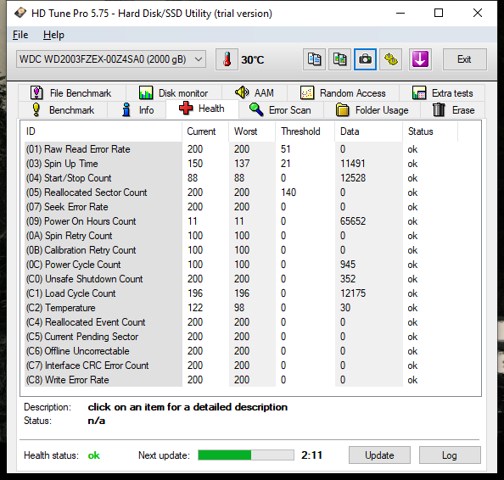Viewport: 504px width, 480px height.
Task: Copy screenshot to clipboard icon
Action: click(x=339, y=59)
